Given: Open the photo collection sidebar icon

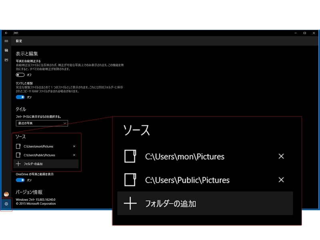Looking at the screenshot, I should coord(6,50).
